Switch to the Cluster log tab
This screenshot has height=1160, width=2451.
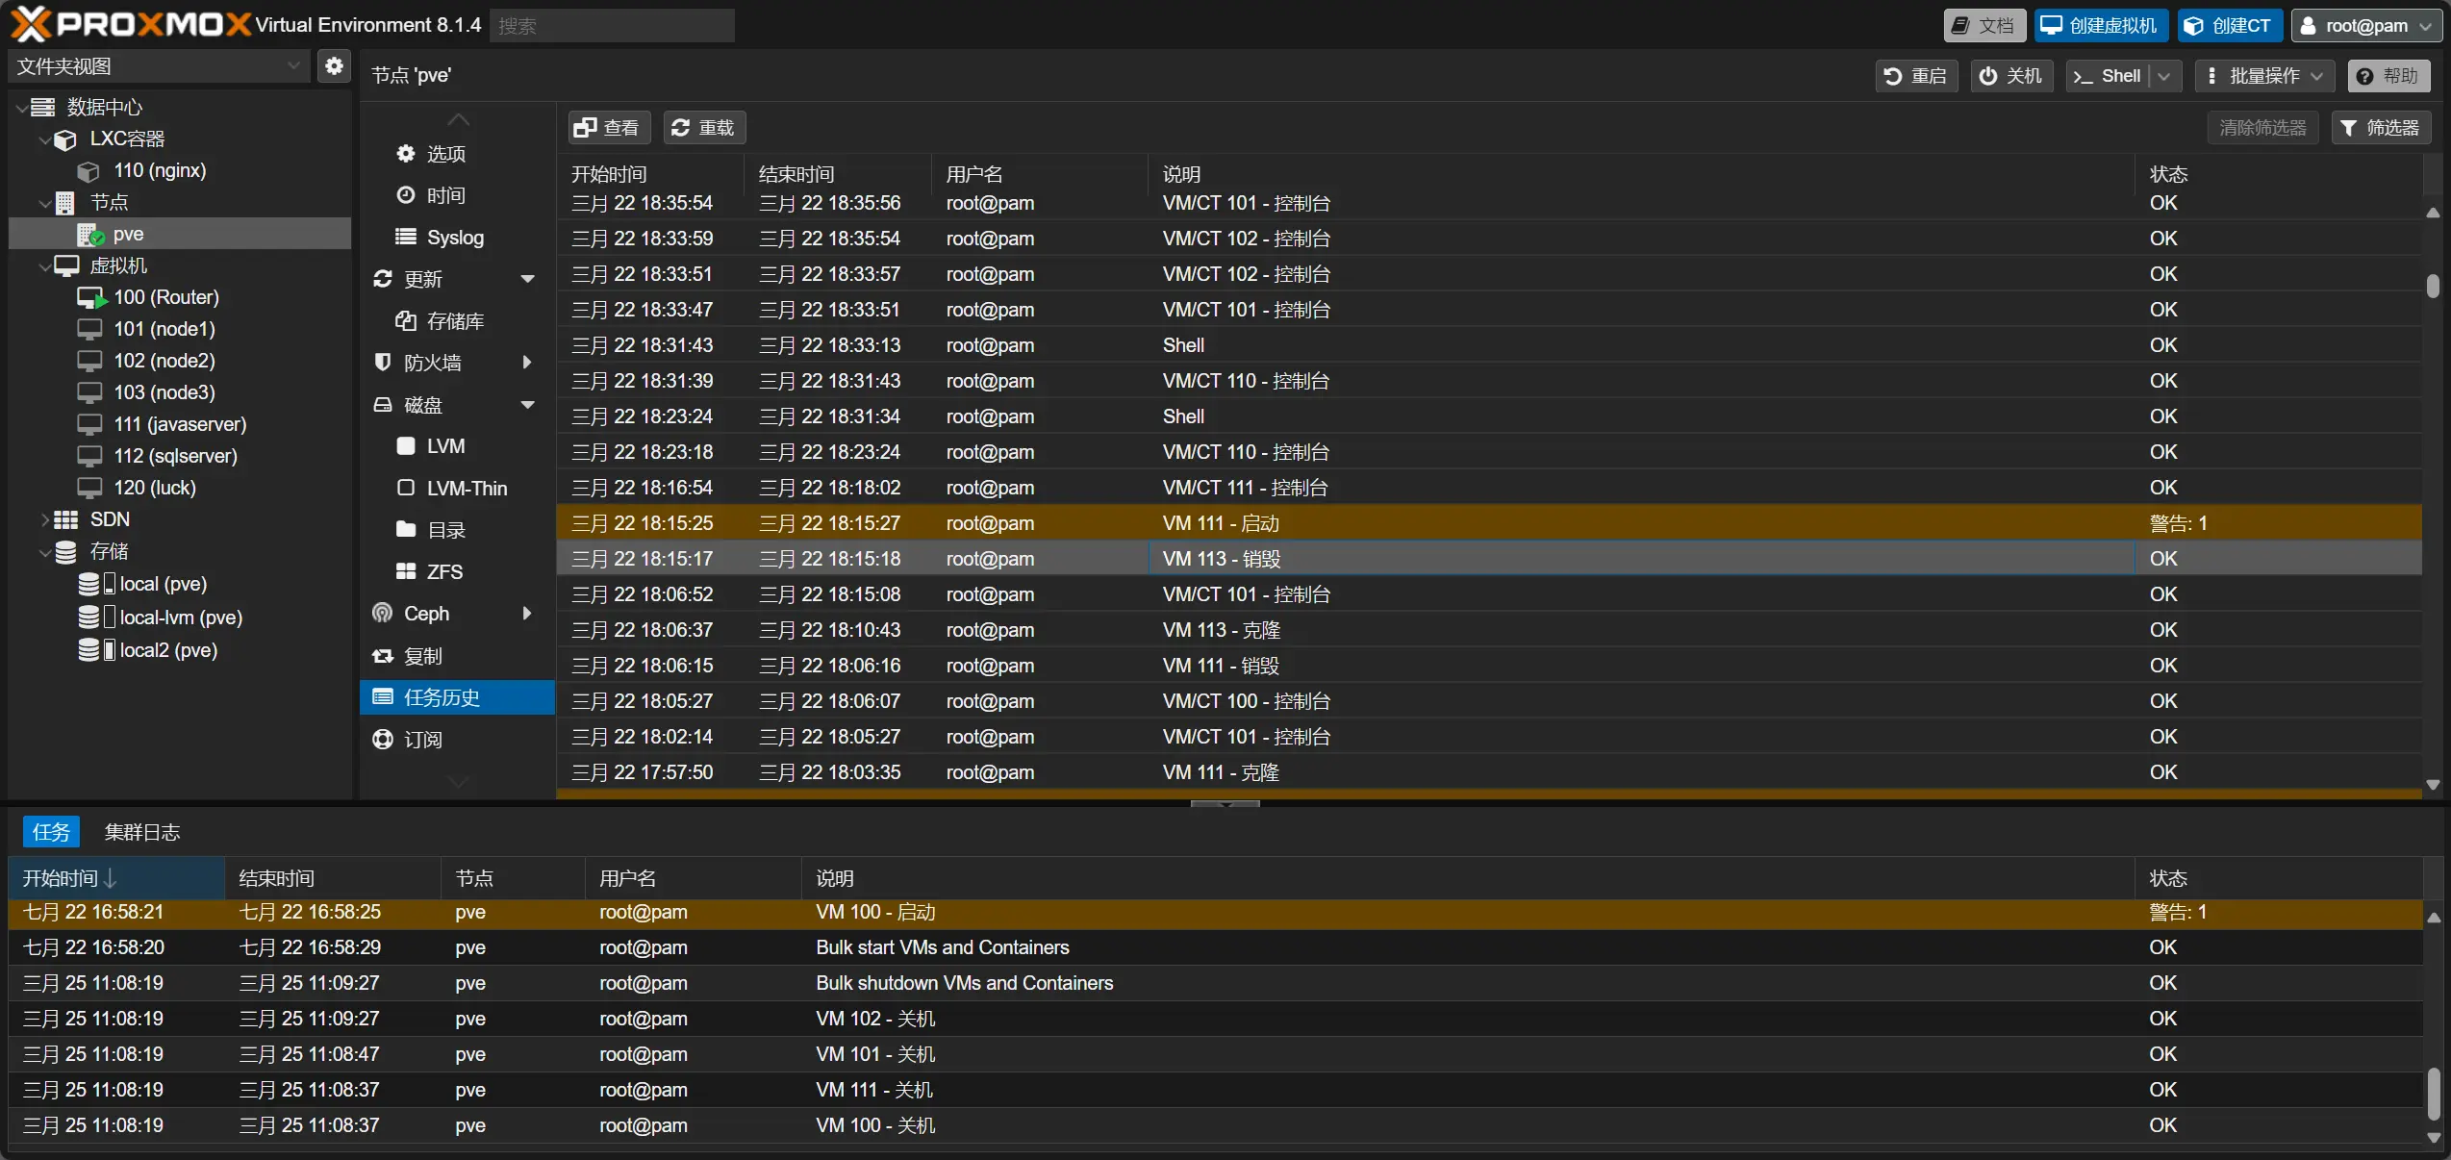click(x=142, y=832)
